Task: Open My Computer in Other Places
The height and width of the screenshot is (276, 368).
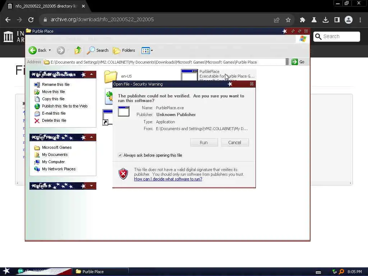Action: coord(53,162)
